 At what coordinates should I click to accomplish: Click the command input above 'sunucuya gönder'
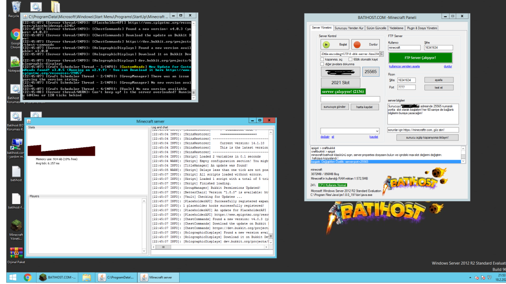(350, 99)
